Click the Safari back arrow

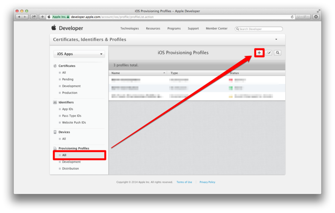tap(19, 17)
